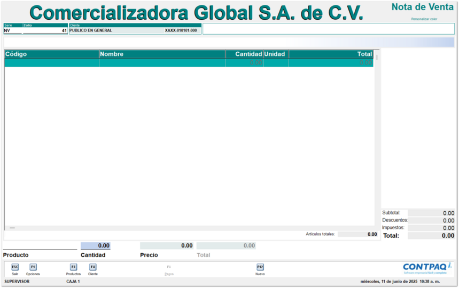Click the date and time in the status bar
The width and height of the screenshot is (459, 288).
click(x=400, y=282)
